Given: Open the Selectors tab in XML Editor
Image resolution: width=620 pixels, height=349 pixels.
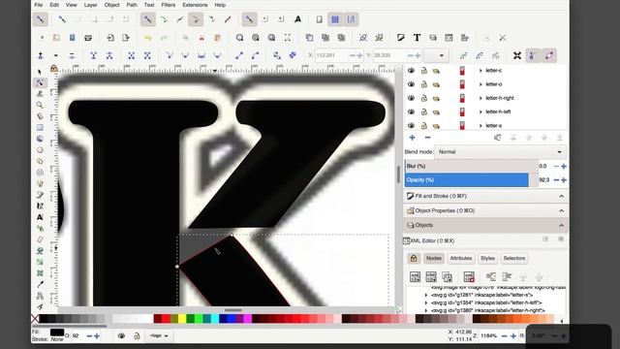Looking at the screenshot, I should click(514, 259).
